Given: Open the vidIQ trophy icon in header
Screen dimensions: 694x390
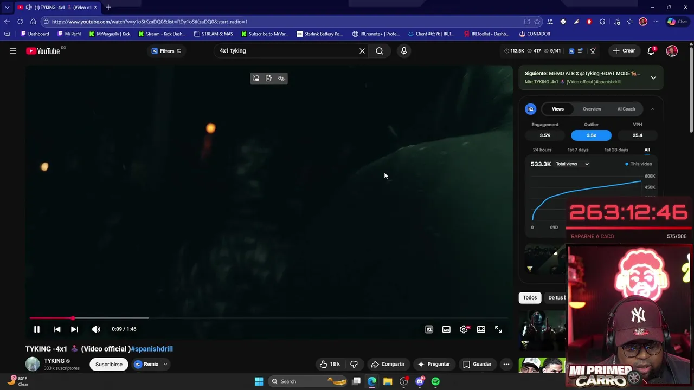Looking at the screenshot, I should coord(593,51).
